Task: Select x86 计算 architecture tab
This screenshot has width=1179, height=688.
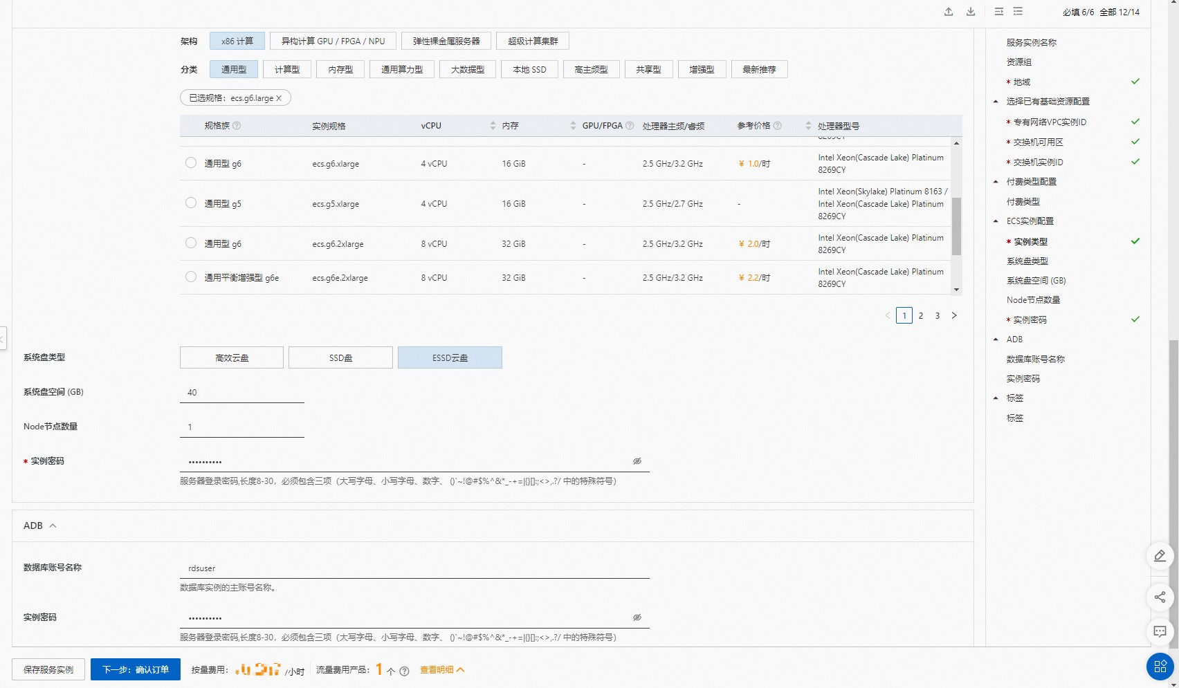Action: tap(237, 41)
